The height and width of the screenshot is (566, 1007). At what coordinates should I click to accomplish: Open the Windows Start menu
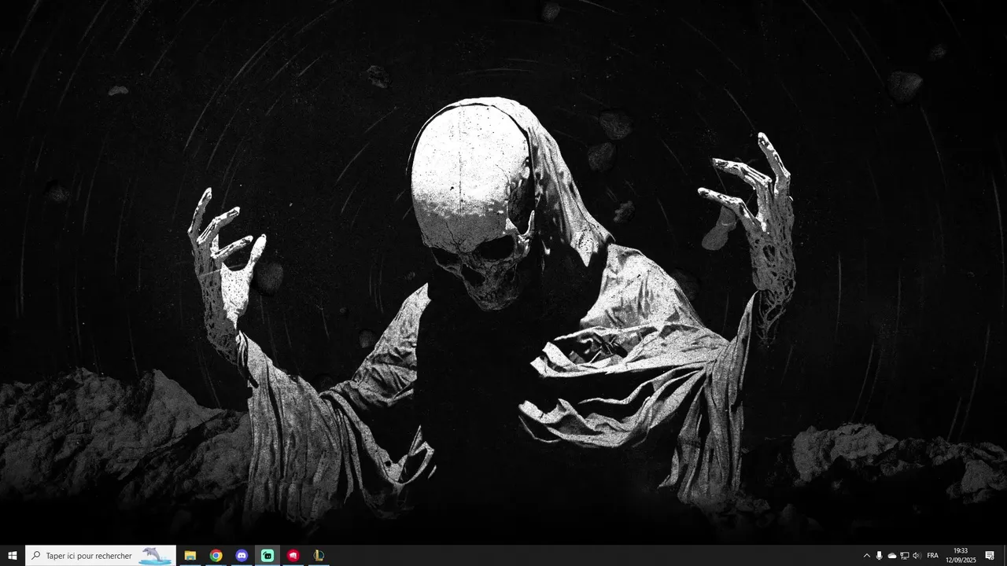13,556
